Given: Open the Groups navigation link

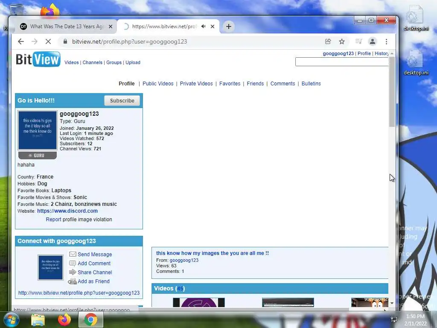Looking at the screenshot, I should coord(114,62).
